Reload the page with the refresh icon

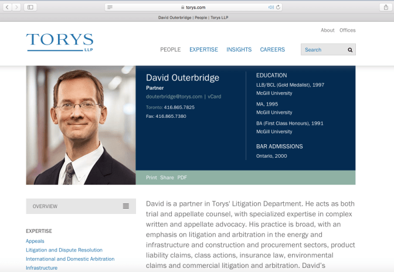pyautogui.click(x=278, y=7)
